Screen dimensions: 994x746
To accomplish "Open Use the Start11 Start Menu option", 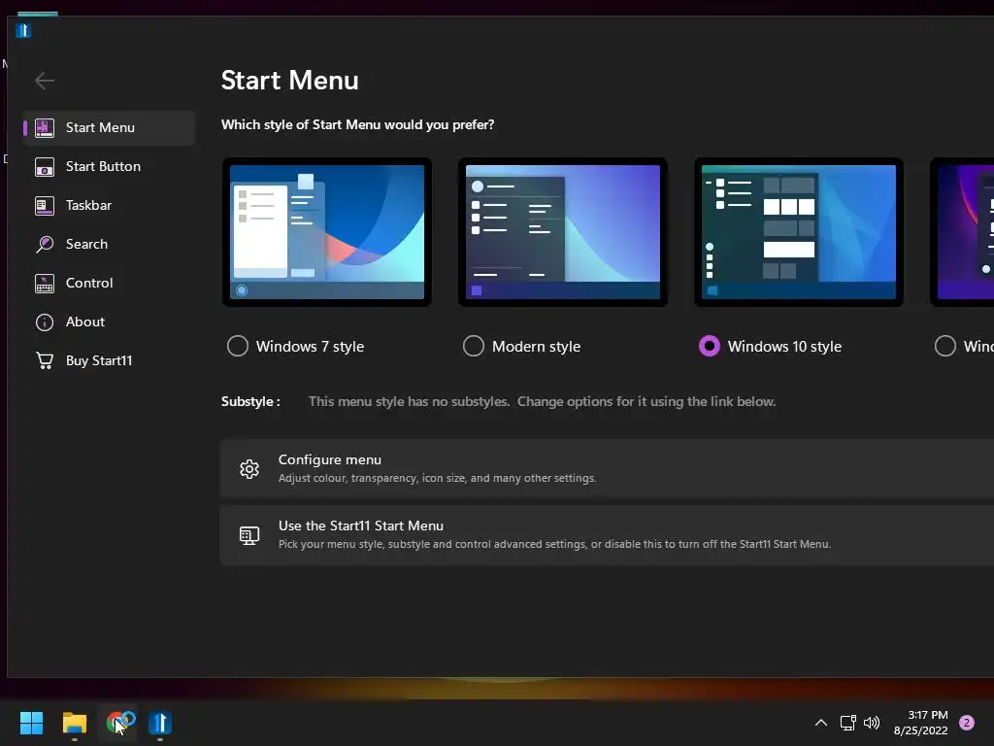I will tap(607, 535).
